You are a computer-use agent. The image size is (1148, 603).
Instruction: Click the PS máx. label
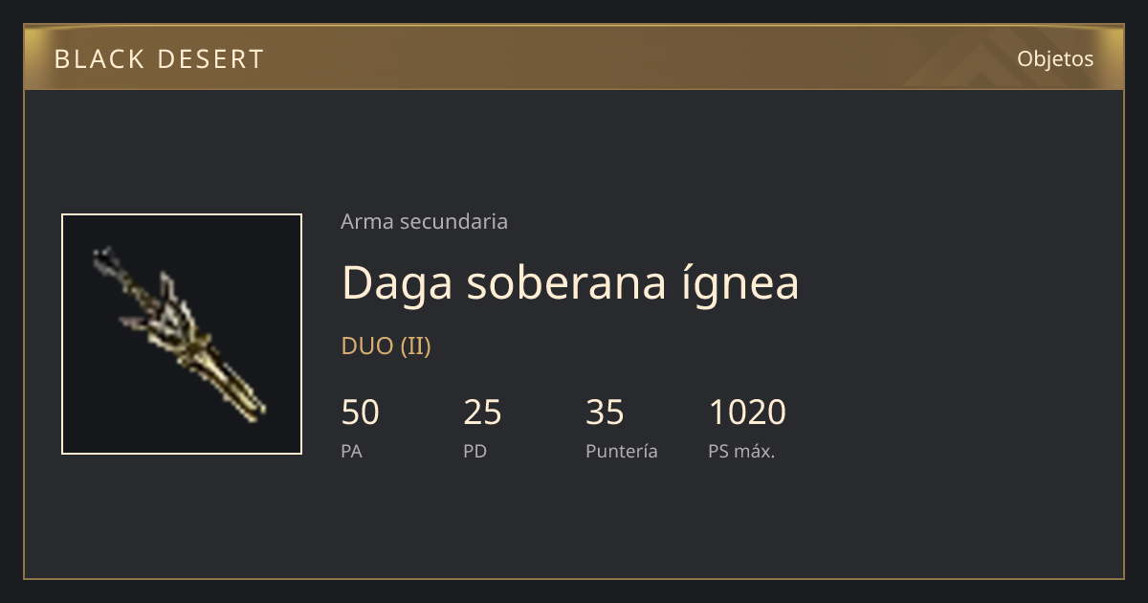(x=741, y=451)
